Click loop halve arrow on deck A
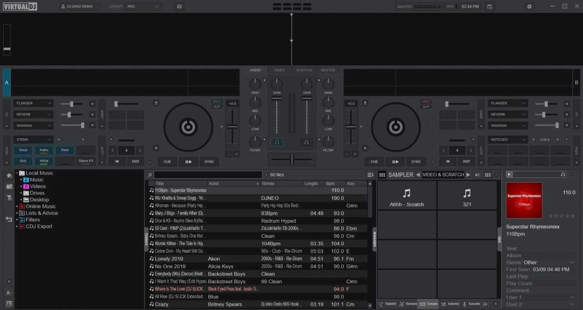The width and height of the screenshot is (583, 310). (x=113, y=150)
